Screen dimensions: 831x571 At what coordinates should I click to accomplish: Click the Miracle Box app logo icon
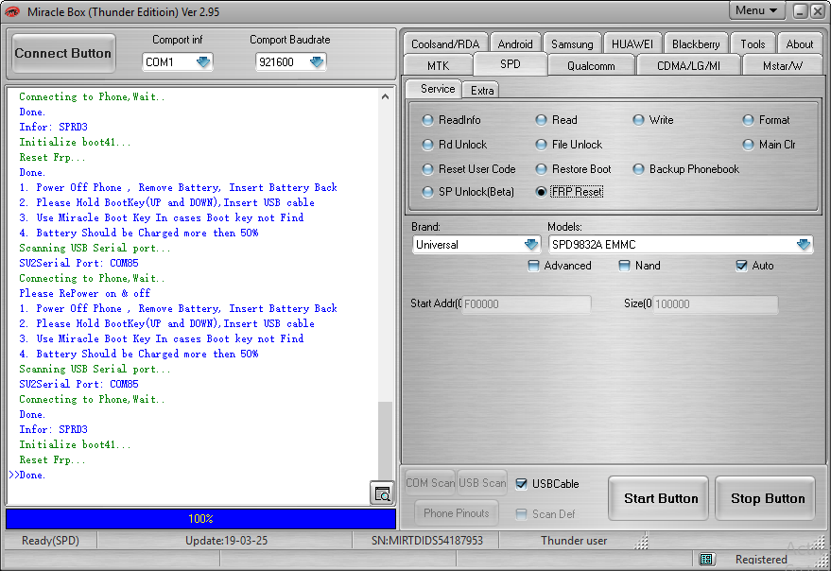click(12, 11)
